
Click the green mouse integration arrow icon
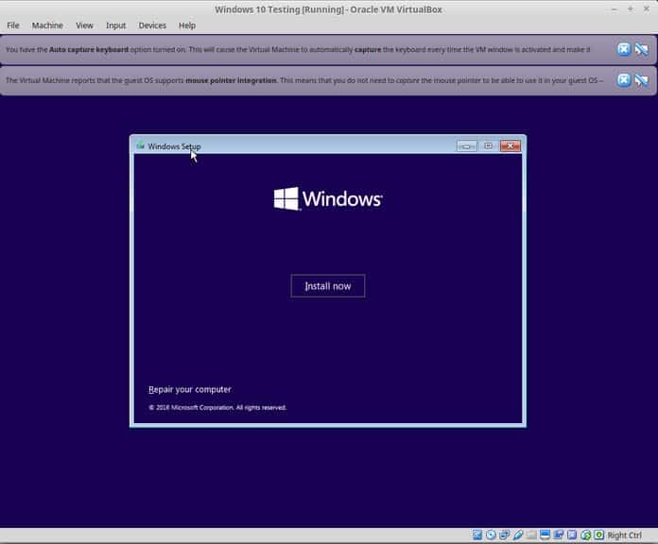(x=586, y=535)
